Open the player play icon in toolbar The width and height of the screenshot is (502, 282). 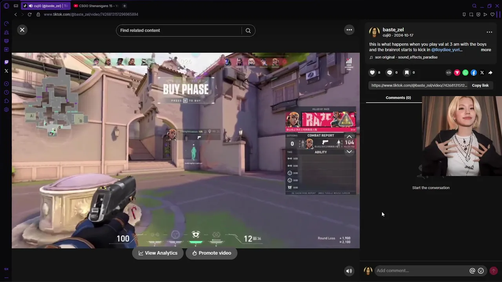485,14
